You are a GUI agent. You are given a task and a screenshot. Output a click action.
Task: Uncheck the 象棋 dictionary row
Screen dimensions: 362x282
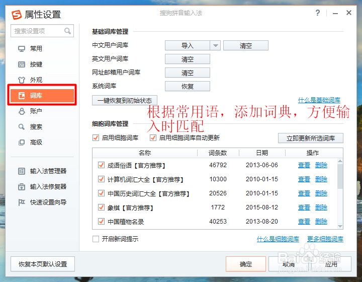point(101,207)
